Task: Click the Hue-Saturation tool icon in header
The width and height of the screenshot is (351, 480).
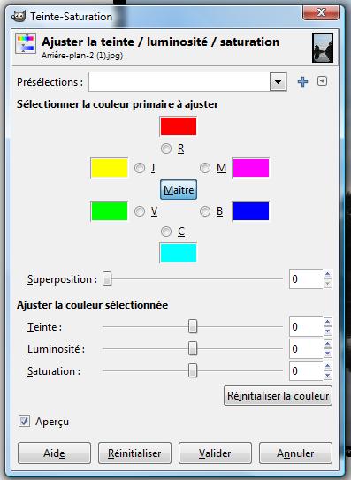Action: [x=26, y=44]
